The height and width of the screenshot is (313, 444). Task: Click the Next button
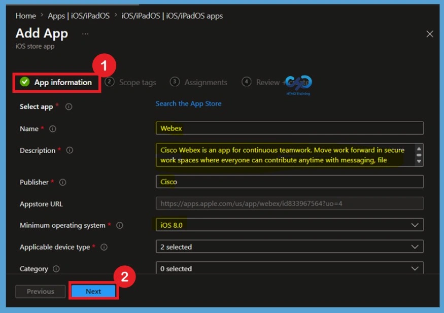click(93, 291)
